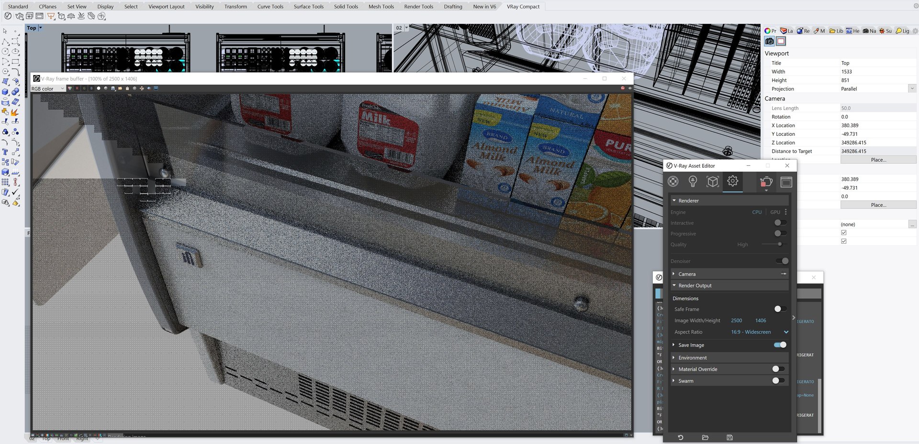Open 02 viewport title dropdown arrow
Screen dimensions: 919x444
[407, 28]
